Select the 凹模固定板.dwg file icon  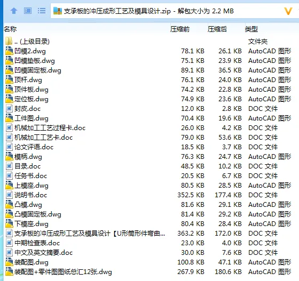coord(9,70)
